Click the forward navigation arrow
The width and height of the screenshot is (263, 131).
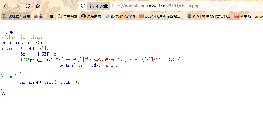pos(17,6)
